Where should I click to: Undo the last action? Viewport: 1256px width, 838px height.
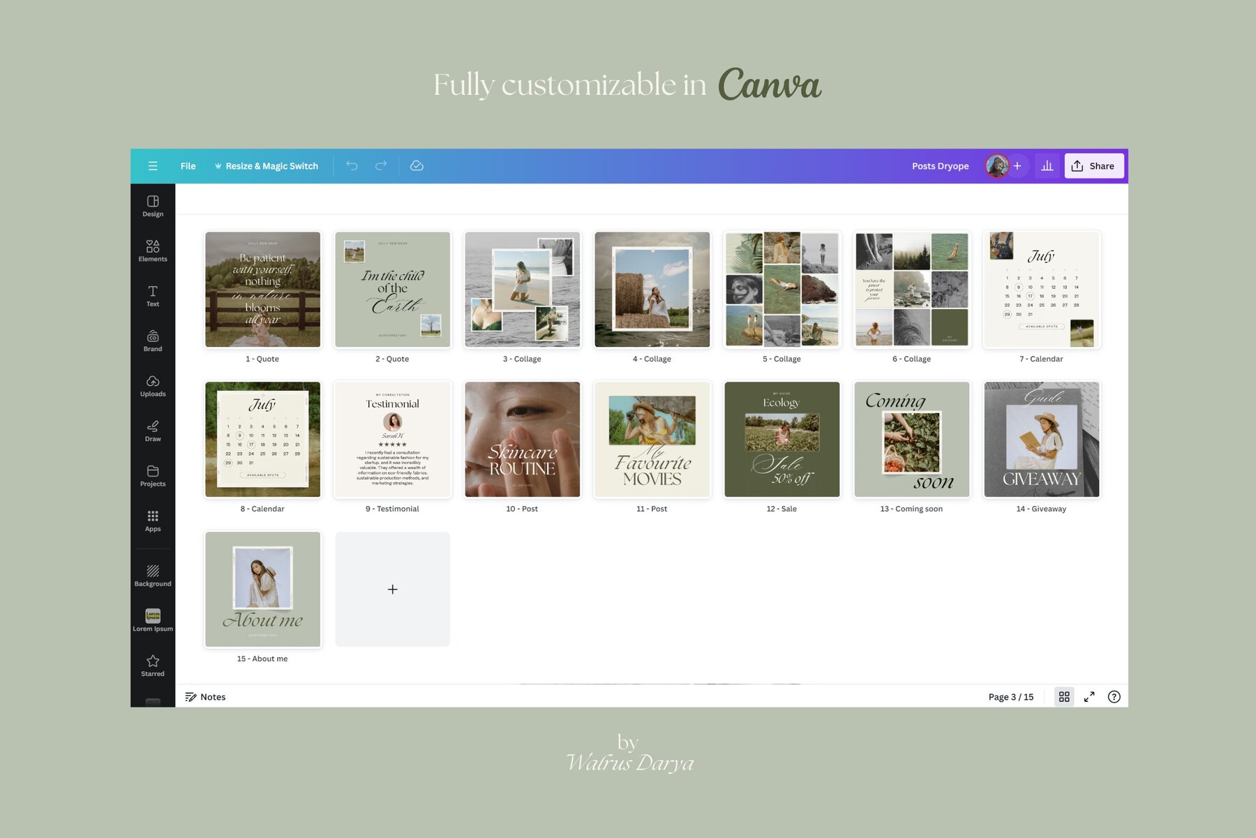[352, 165]
